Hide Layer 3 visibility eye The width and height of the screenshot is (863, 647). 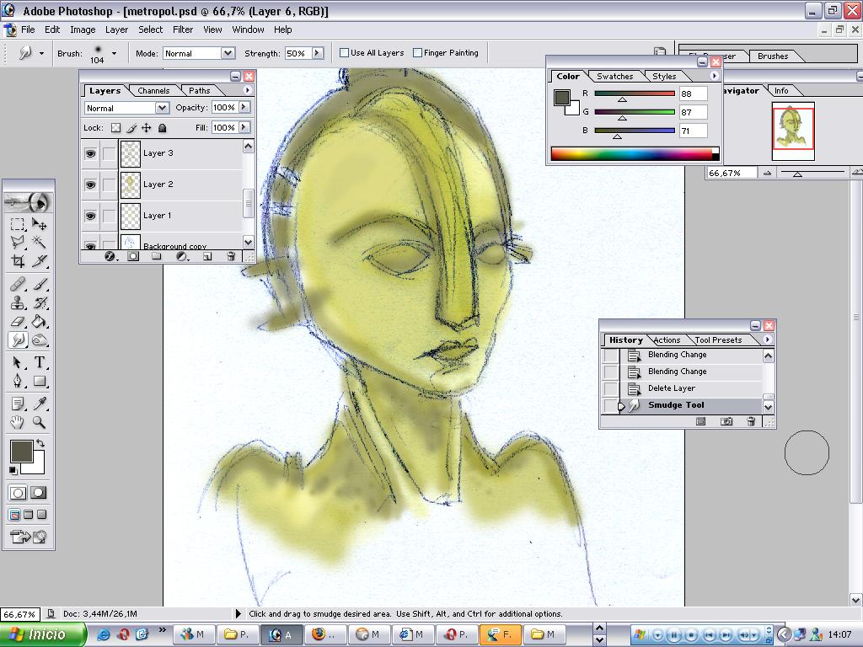pyautogui.click(x=91, y=153)
